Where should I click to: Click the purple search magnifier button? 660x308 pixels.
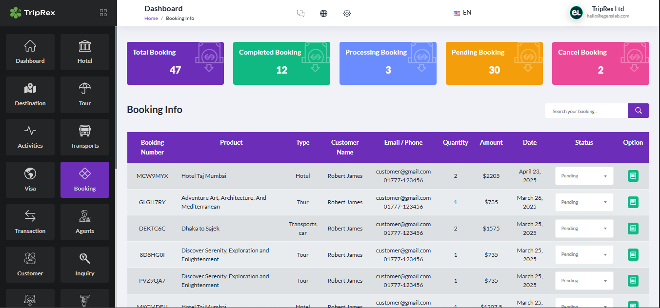point(638,111)
